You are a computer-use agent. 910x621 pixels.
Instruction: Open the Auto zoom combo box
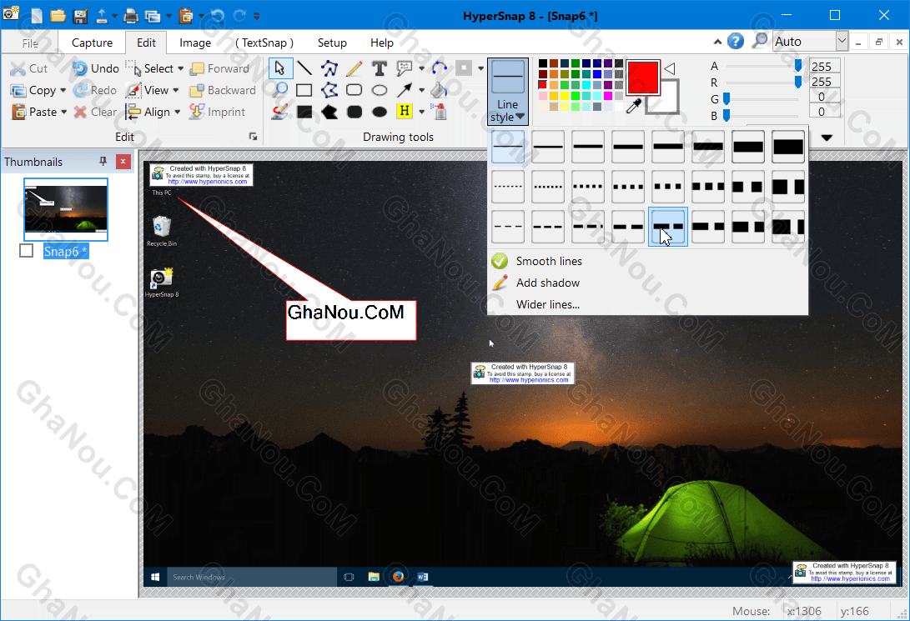pyautogui.click(x=810, y=41)
